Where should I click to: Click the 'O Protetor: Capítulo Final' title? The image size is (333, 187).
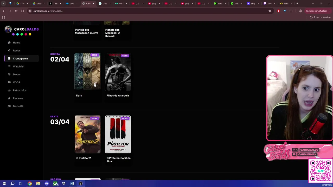[118, 160]
